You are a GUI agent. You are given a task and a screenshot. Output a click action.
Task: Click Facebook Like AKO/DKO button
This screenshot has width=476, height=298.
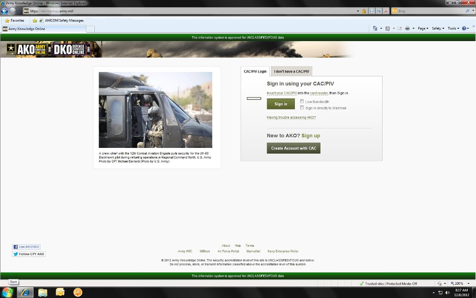point(26,247)
